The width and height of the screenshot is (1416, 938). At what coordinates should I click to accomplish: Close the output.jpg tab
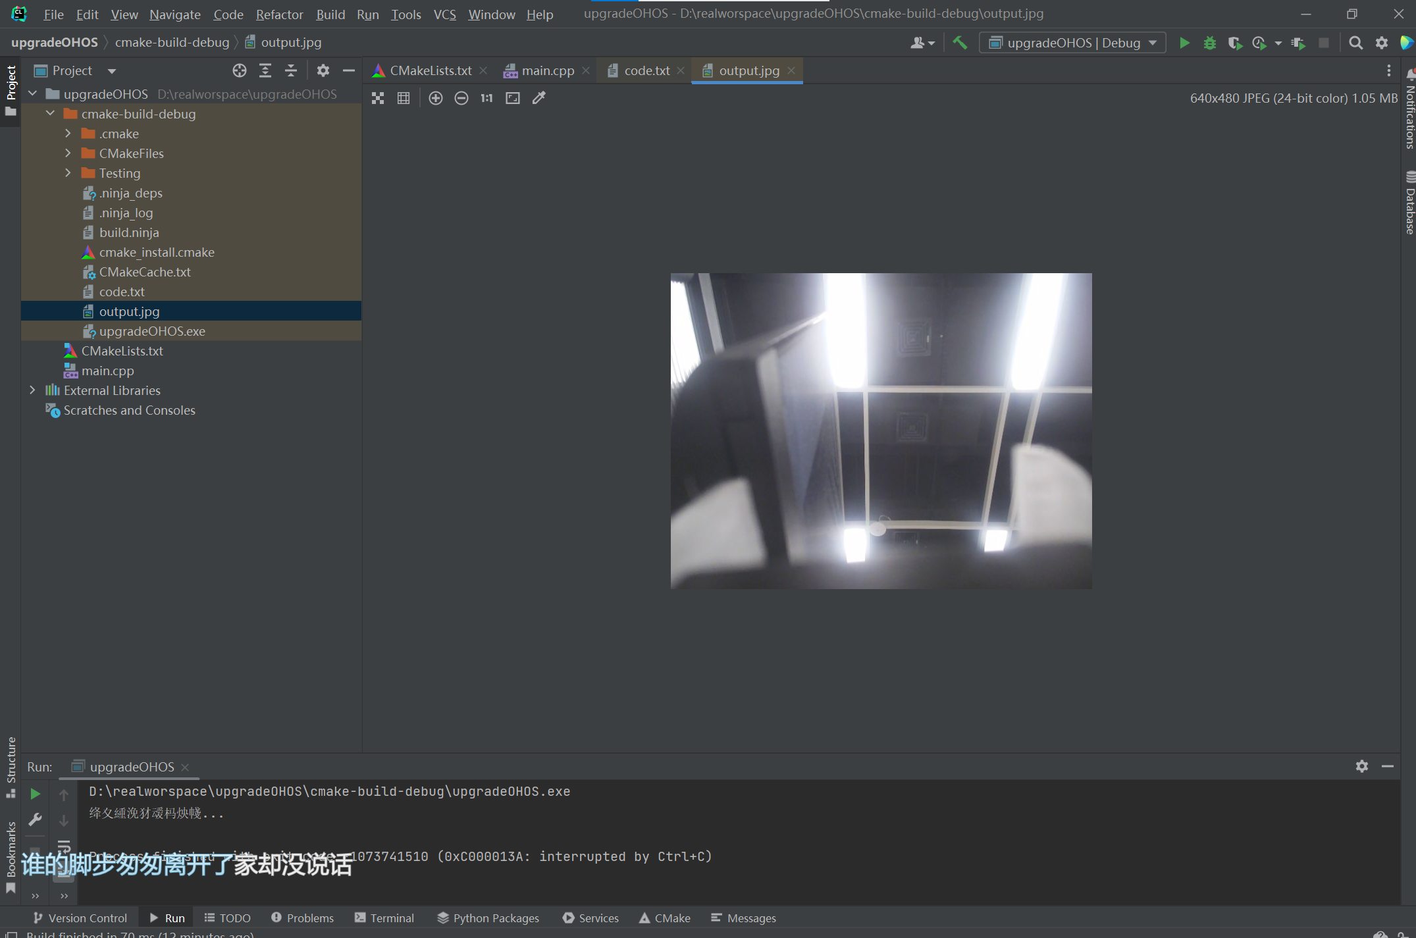791,70
